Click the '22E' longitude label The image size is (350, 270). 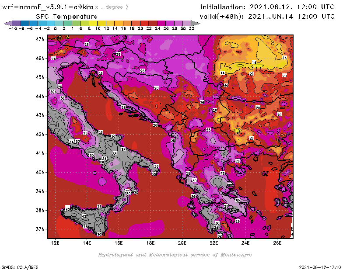[213, 243]
